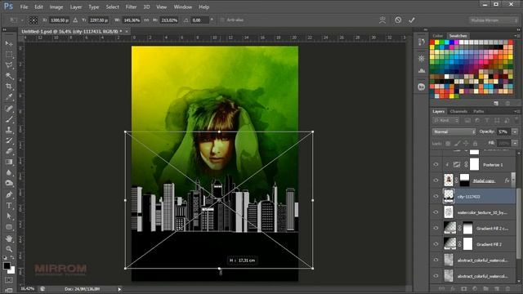The width and height of the screenshot is (523, 294).
Task: Select the Eraser tool
Action: click(9, 151)
